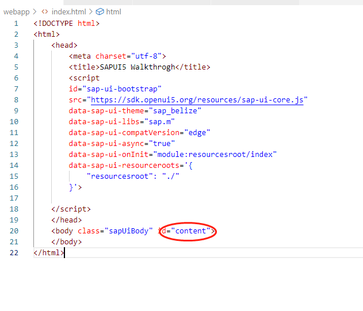Open index.html in the breadcrumb
The image size is (363, 311).
[x=69, y=12]
